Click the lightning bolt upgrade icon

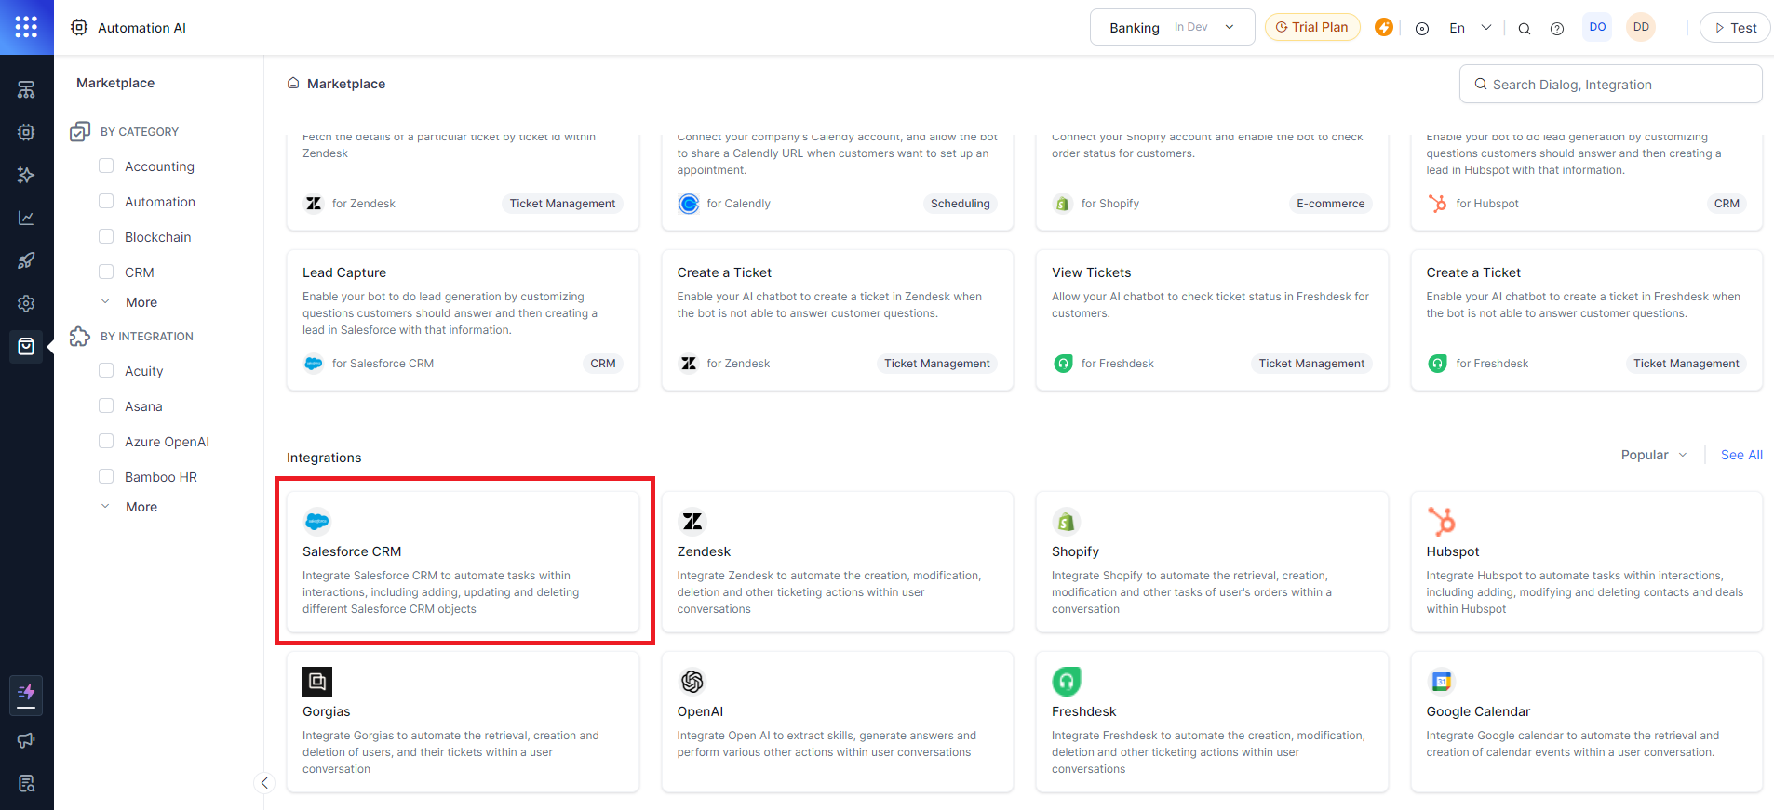1384,28
